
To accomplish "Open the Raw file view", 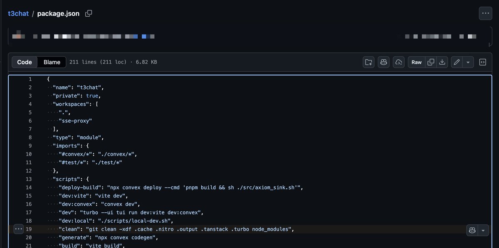I will click(x=417, y=62).
